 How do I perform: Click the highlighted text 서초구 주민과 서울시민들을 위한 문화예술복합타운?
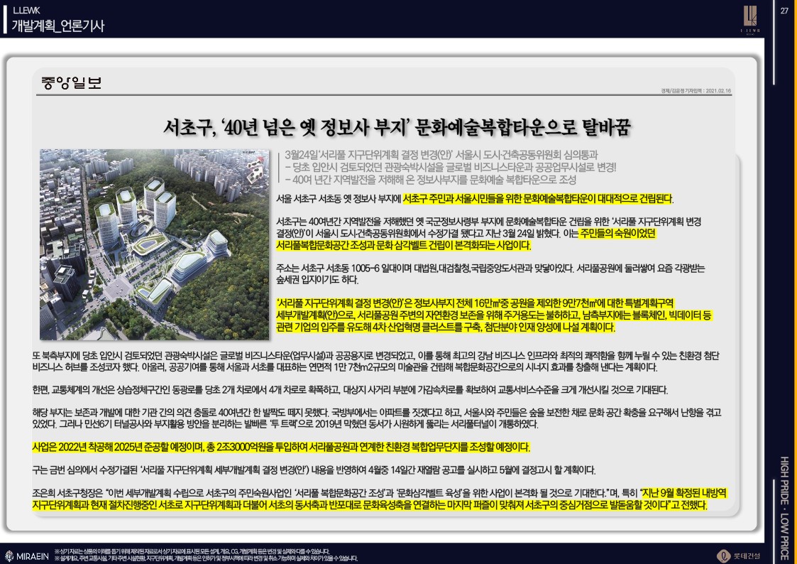pos(537,198)
